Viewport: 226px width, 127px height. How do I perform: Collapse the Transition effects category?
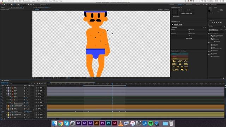pos(209,55)
